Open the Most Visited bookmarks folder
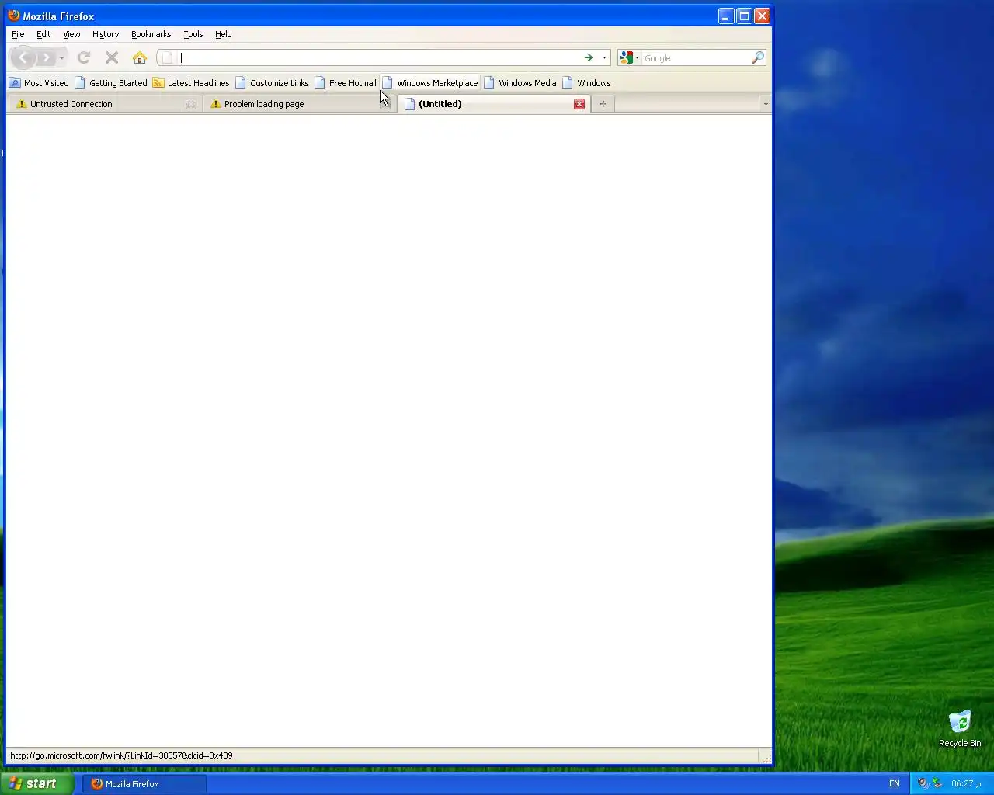 39,83
